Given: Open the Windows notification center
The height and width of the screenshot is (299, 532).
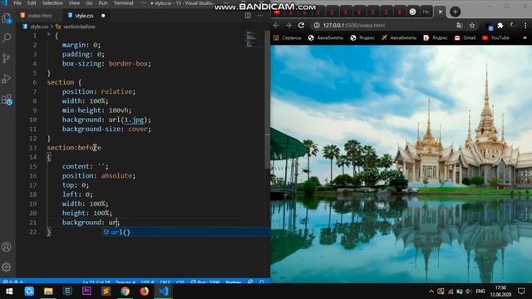Looking at the screenshot, I should (521, 292).
